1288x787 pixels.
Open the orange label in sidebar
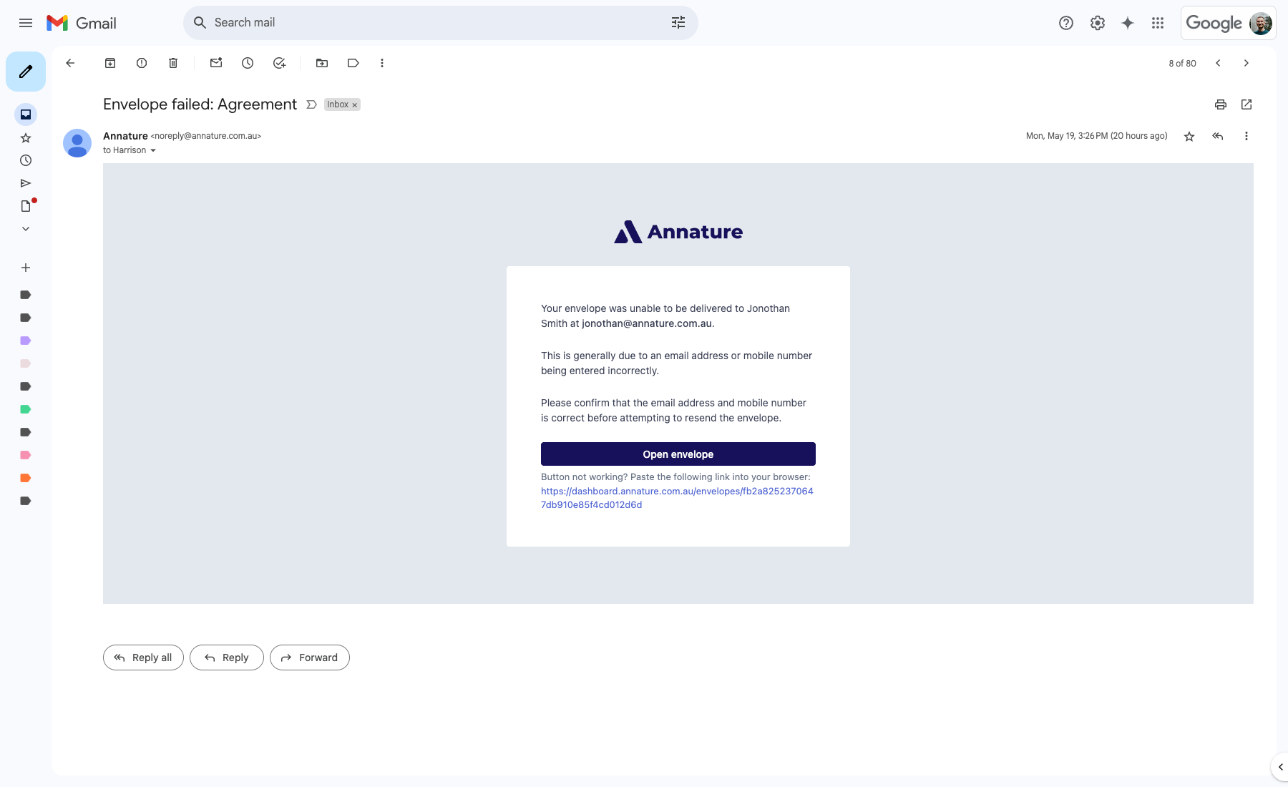click(26, 478)
